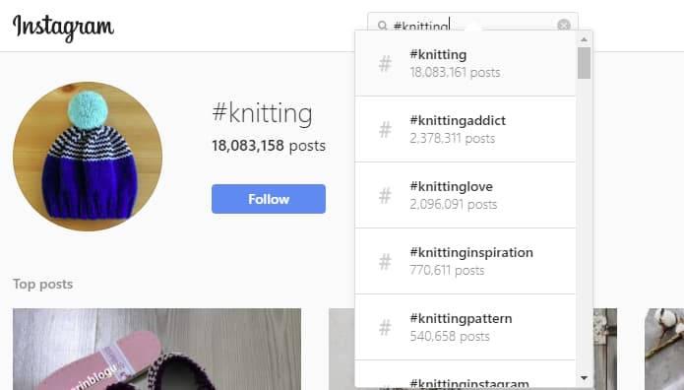This screenshot has height=390, width=684.
Task: Click the suggestions list scrollbar thumb
Action: point(584,63)
